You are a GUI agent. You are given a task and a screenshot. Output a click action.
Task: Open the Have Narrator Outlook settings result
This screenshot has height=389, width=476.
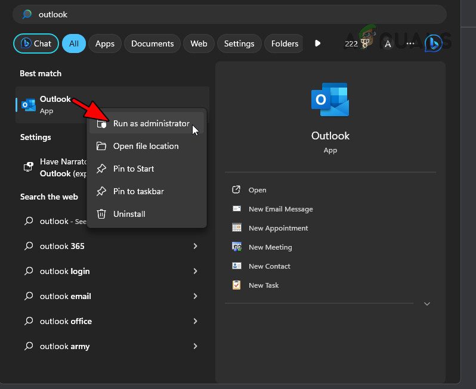pos(52,167)
